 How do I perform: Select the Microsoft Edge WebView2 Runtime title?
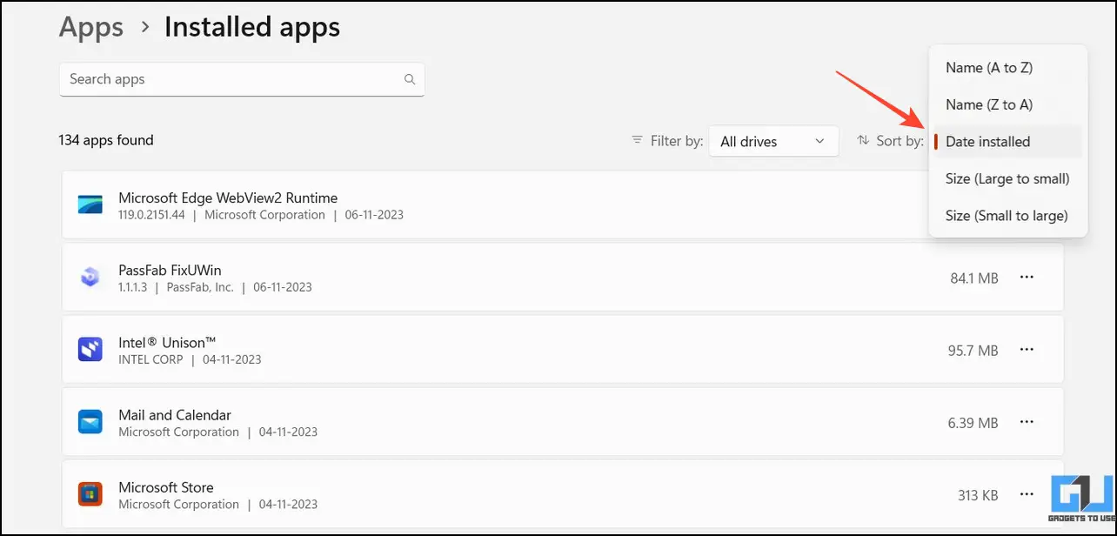point(228,198)
